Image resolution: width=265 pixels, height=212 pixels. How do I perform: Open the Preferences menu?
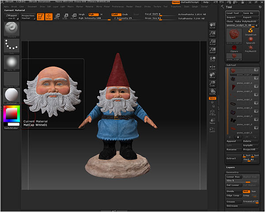coord(118,7)
